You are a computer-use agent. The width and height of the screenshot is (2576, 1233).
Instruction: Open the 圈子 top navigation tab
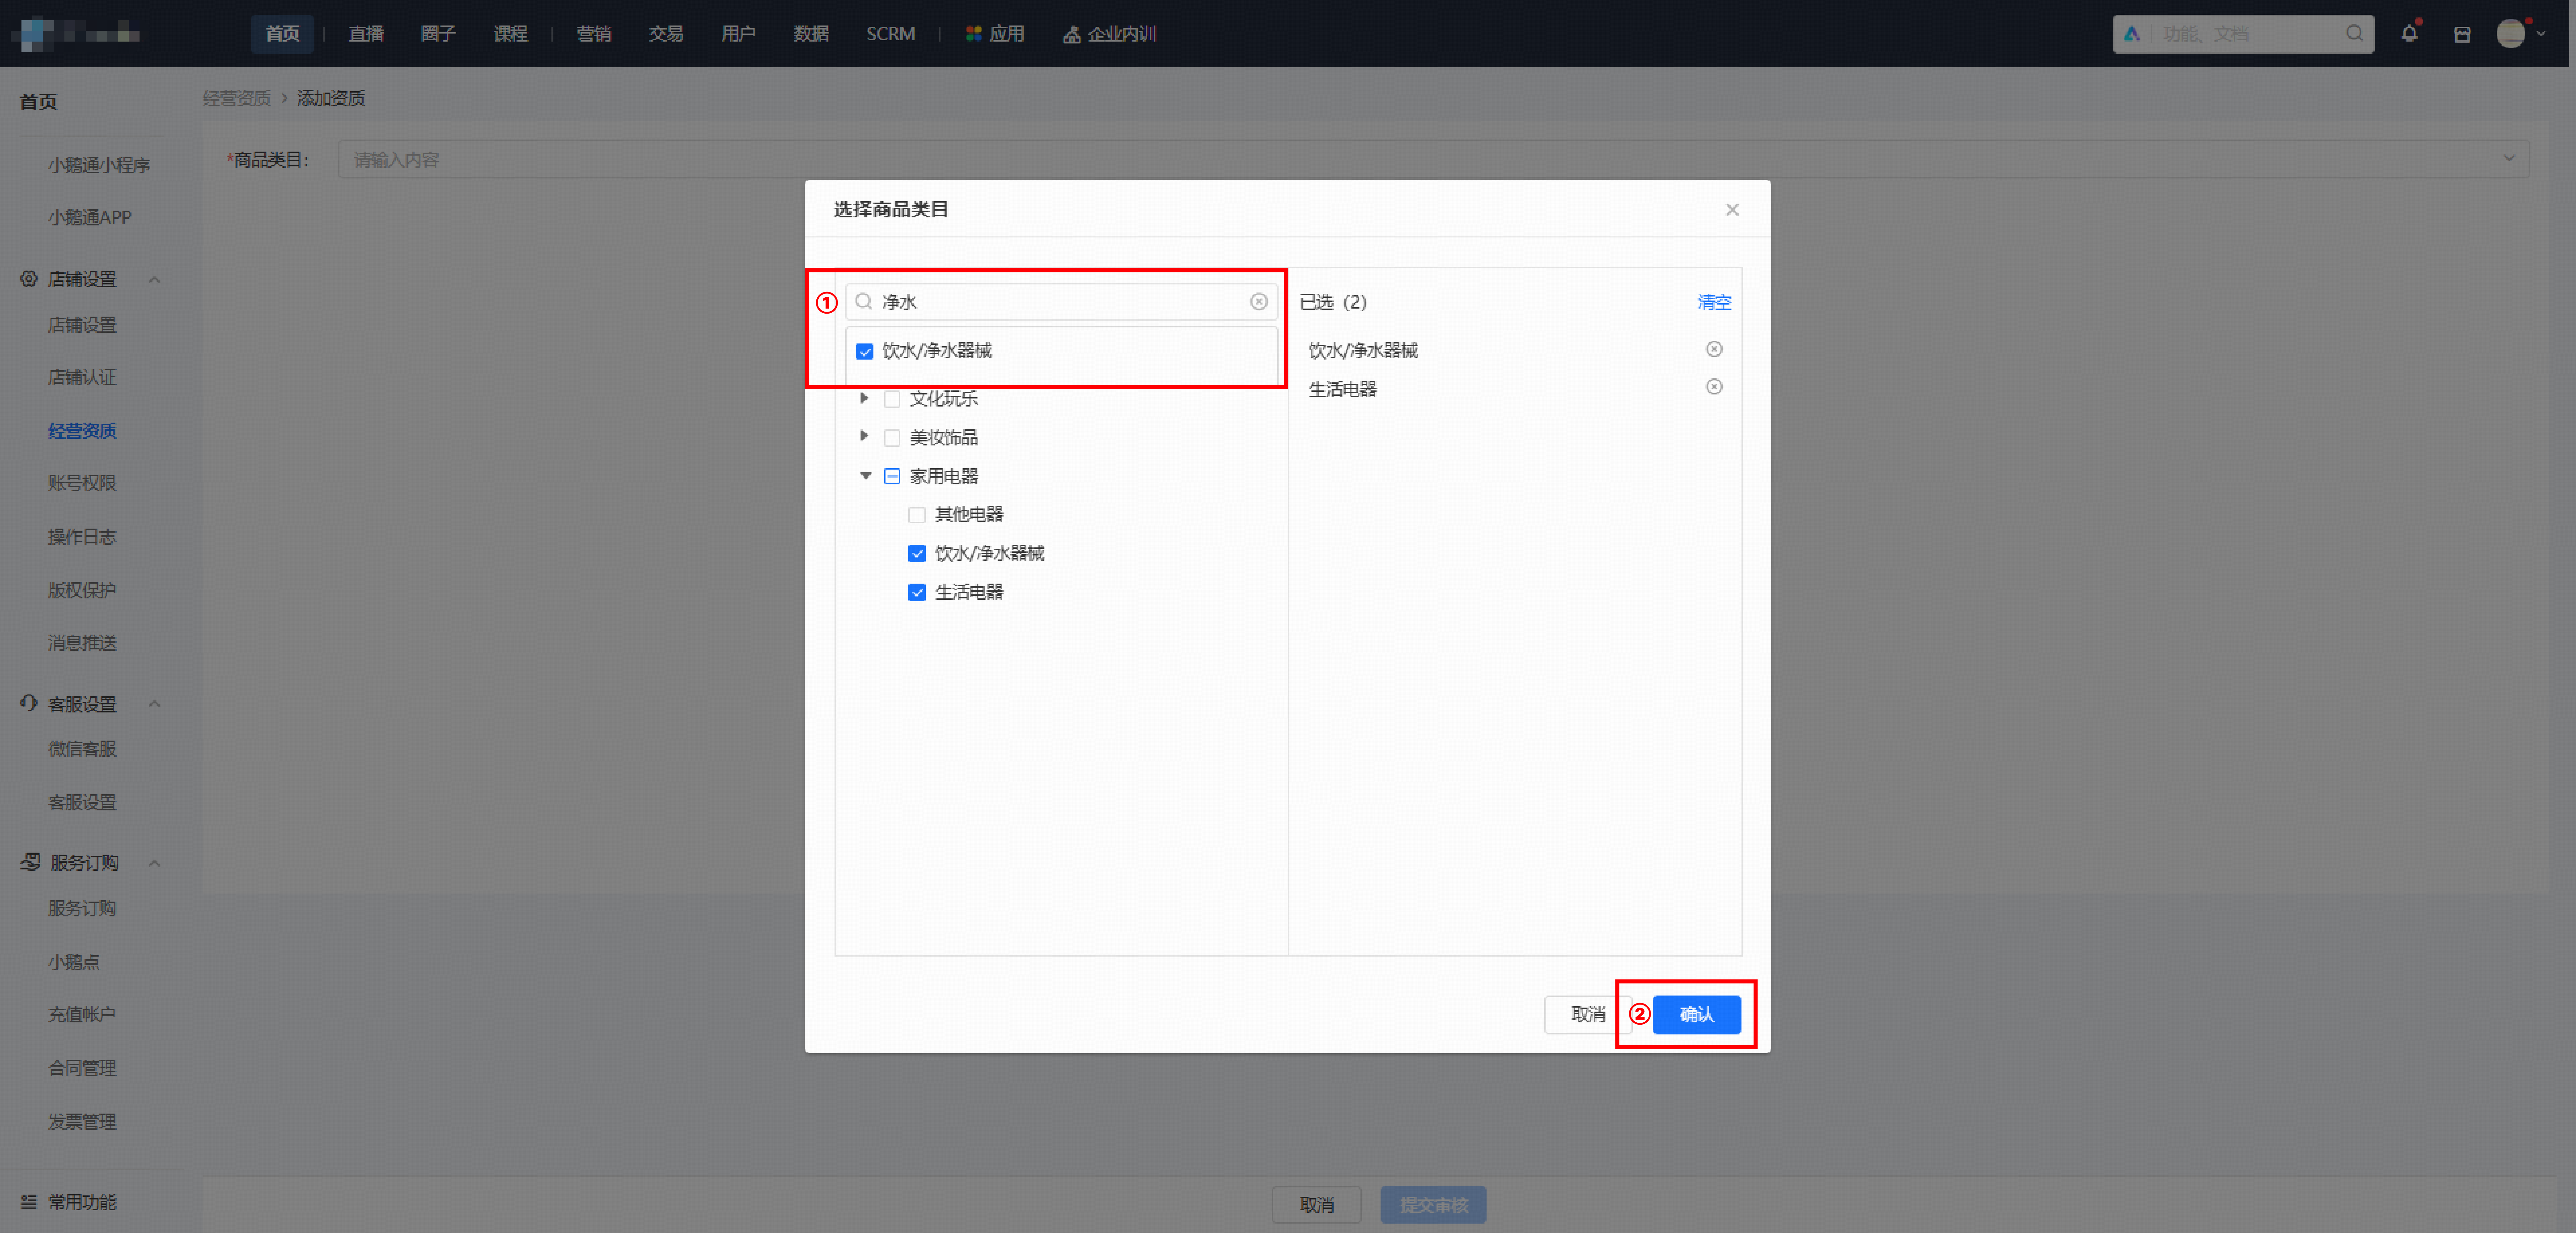(x=438, y=34)
